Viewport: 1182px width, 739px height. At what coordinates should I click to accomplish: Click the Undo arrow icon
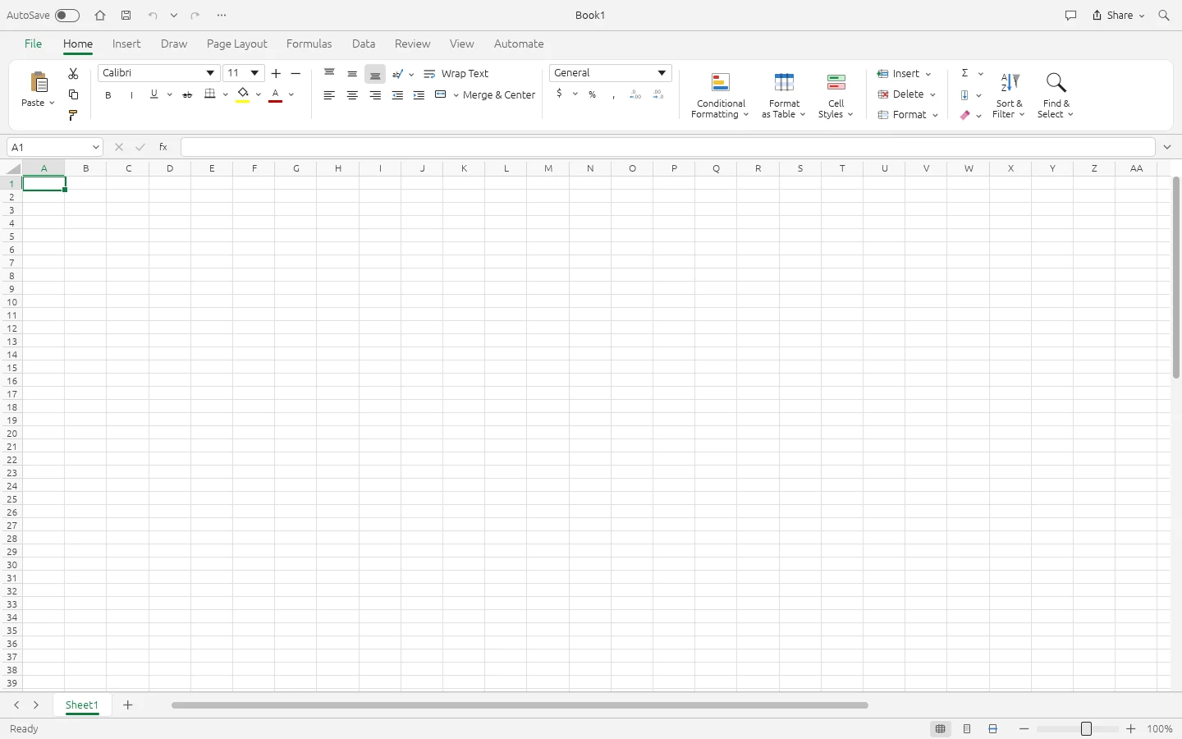pos(153,16)
